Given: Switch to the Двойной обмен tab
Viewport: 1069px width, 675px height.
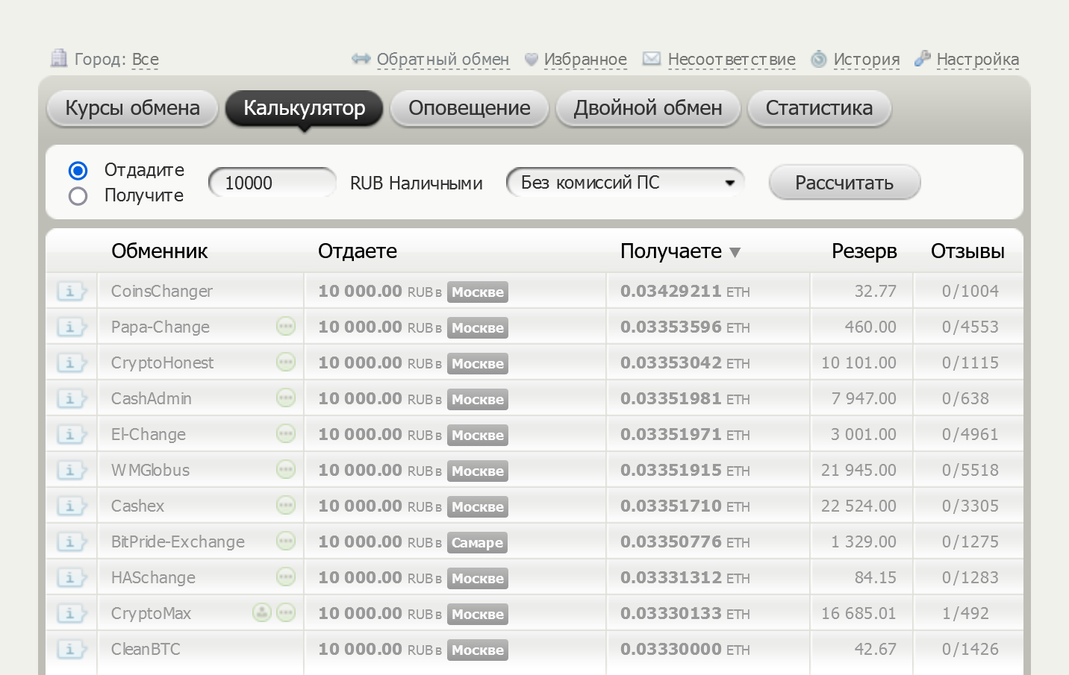Looking at the screenshot, I should [x=648, y=108].
